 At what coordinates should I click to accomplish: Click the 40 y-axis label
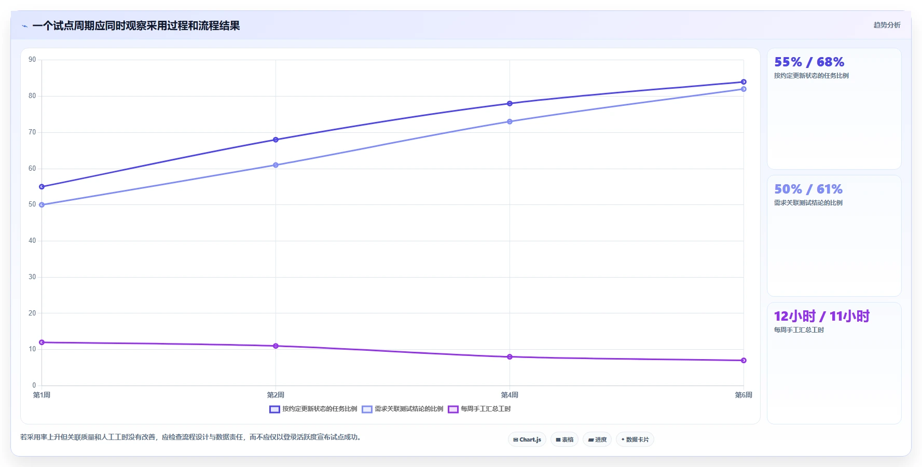33,241
